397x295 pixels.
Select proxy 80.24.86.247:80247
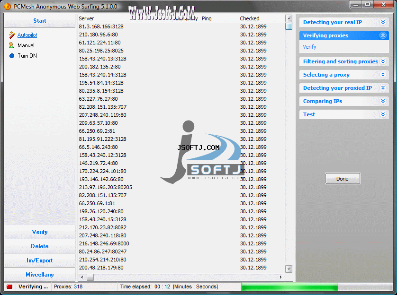click(102, 252)
